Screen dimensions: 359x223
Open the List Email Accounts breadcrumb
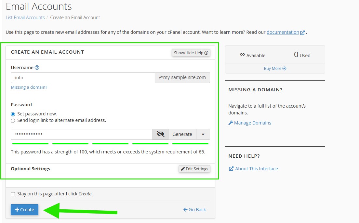pos(25,18)
